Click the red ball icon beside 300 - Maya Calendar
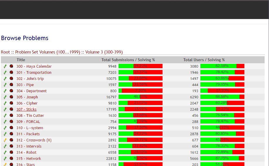269x166 pixels. (11, 66)
